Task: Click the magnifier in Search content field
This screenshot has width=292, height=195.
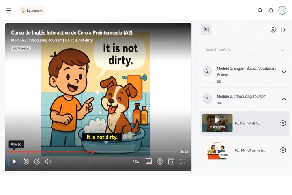Action: [282, 49]
